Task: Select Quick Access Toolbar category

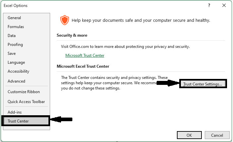Action: [26, 102]
